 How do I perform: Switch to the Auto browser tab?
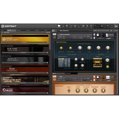pos(47,30)
